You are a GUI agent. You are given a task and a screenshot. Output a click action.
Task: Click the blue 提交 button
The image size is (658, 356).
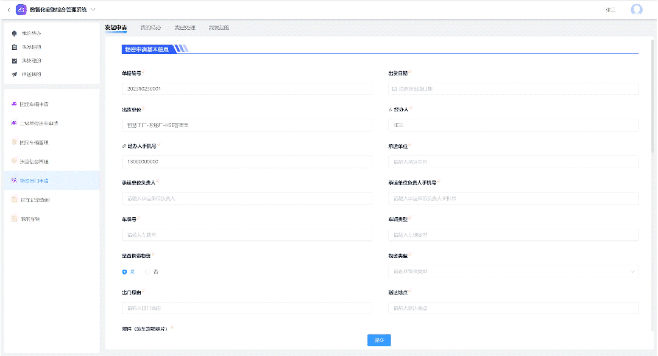pos(379,340)
